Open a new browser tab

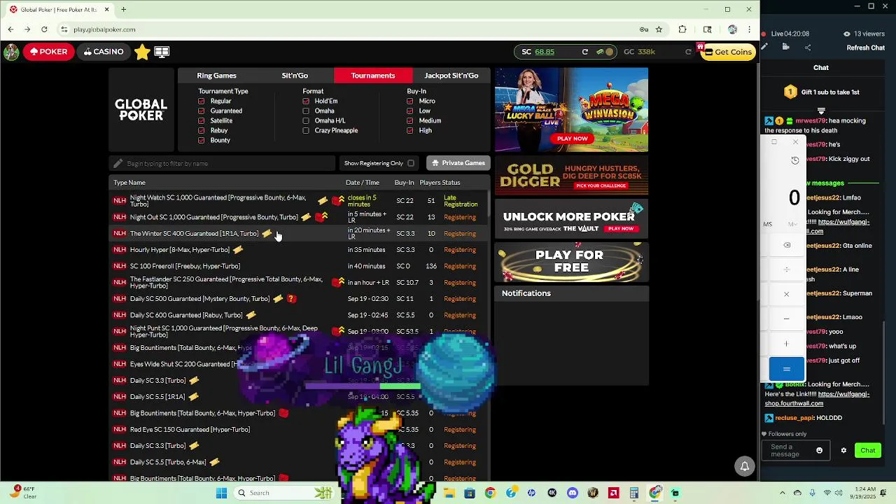pyautogui.click(x=123, y=10)
